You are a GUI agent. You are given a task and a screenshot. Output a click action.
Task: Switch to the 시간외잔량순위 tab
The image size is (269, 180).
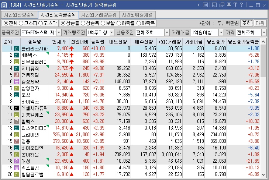click(20, 15)
